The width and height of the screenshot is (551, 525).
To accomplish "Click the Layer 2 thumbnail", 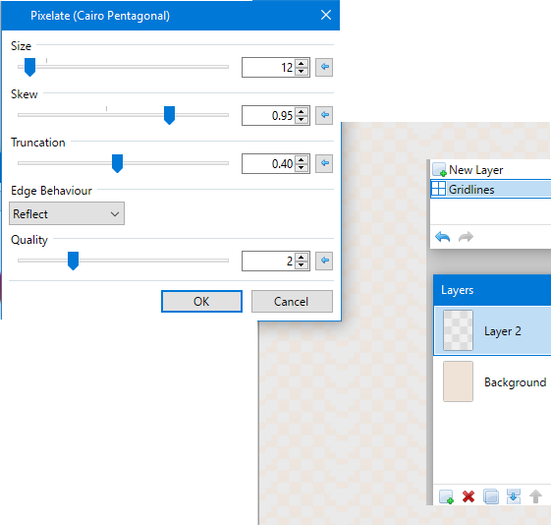I will (x=458, y=330).
